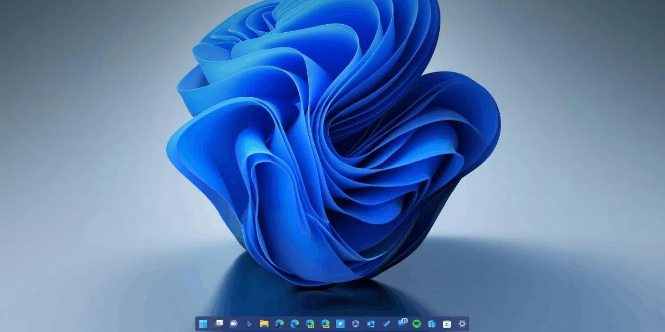Open File Explorer folder icon

264,324
